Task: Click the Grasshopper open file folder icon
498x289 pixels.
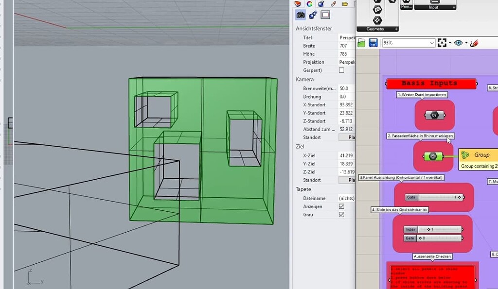Action: point(362,43)
